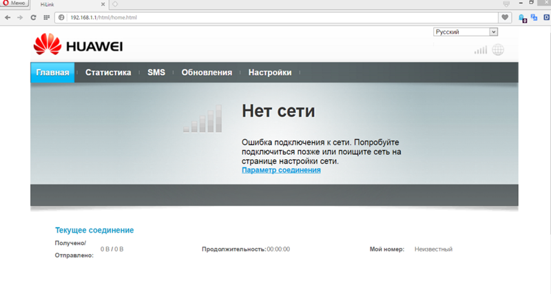Open the Speed Dial grid icon
The height and width of the screenshot is (294, 551).
click(46, 17)
